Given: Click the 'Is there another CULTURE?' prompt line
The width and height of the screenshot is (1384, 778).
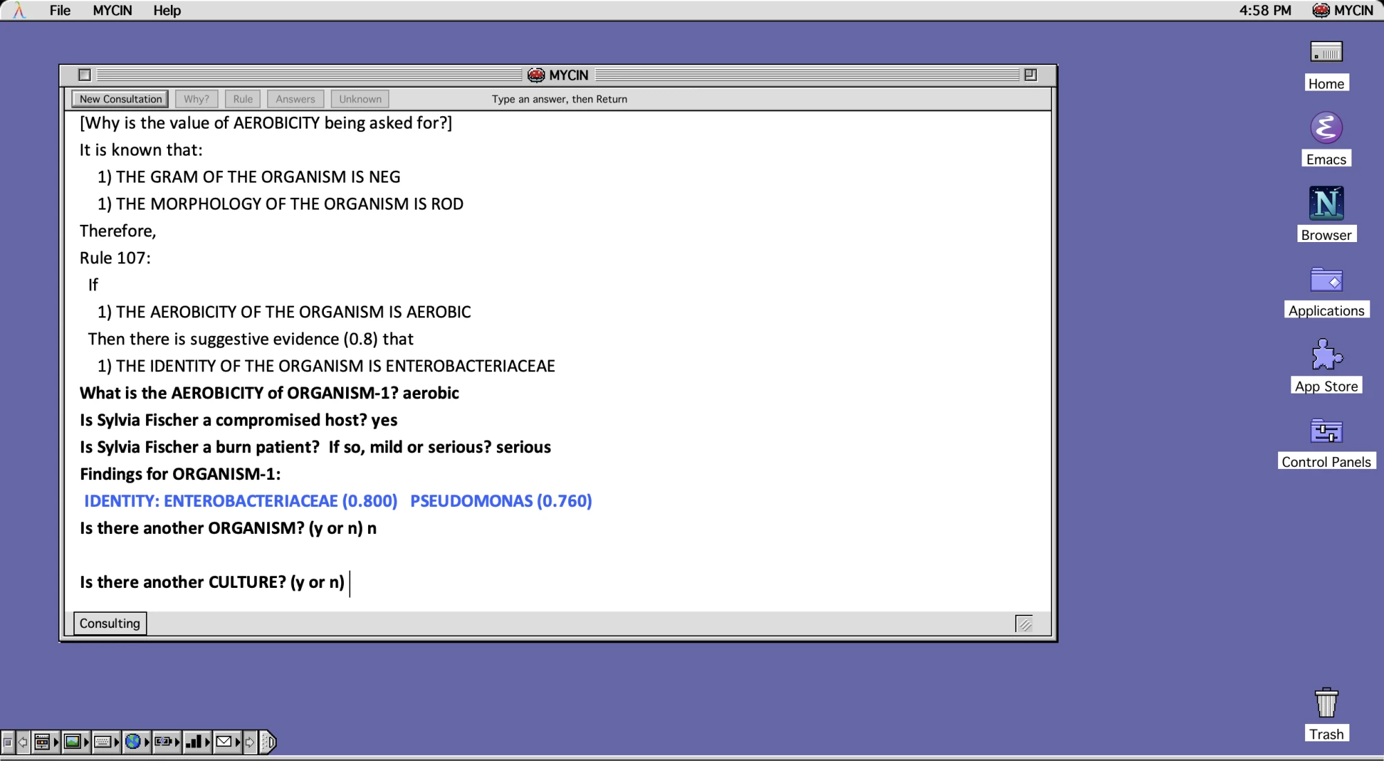Looking at the screenshot, I should point(212,582).
